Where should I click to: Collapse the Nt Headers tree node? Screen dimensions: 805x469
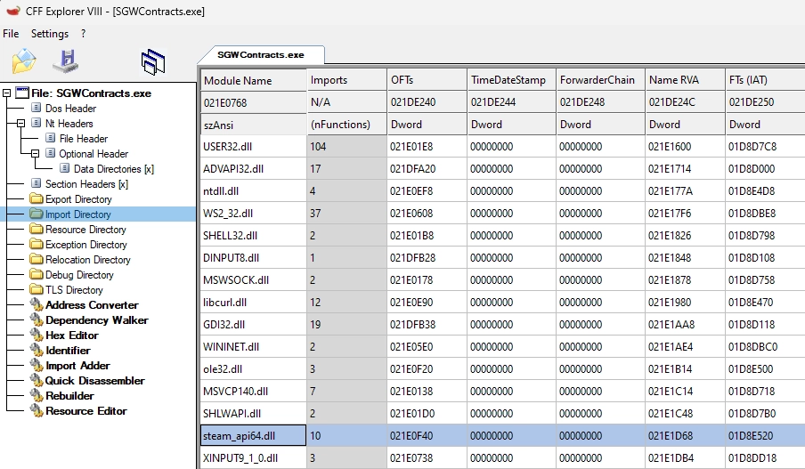pos(21,123)
